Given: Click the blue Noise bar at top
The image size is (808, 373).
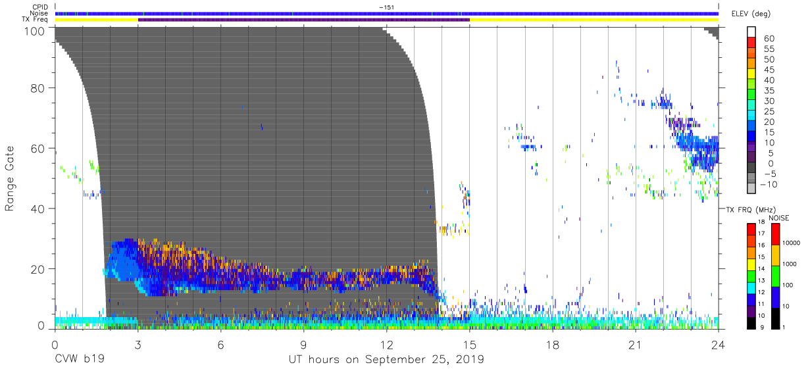Looking at the screenshot, I should pos(387,13).
